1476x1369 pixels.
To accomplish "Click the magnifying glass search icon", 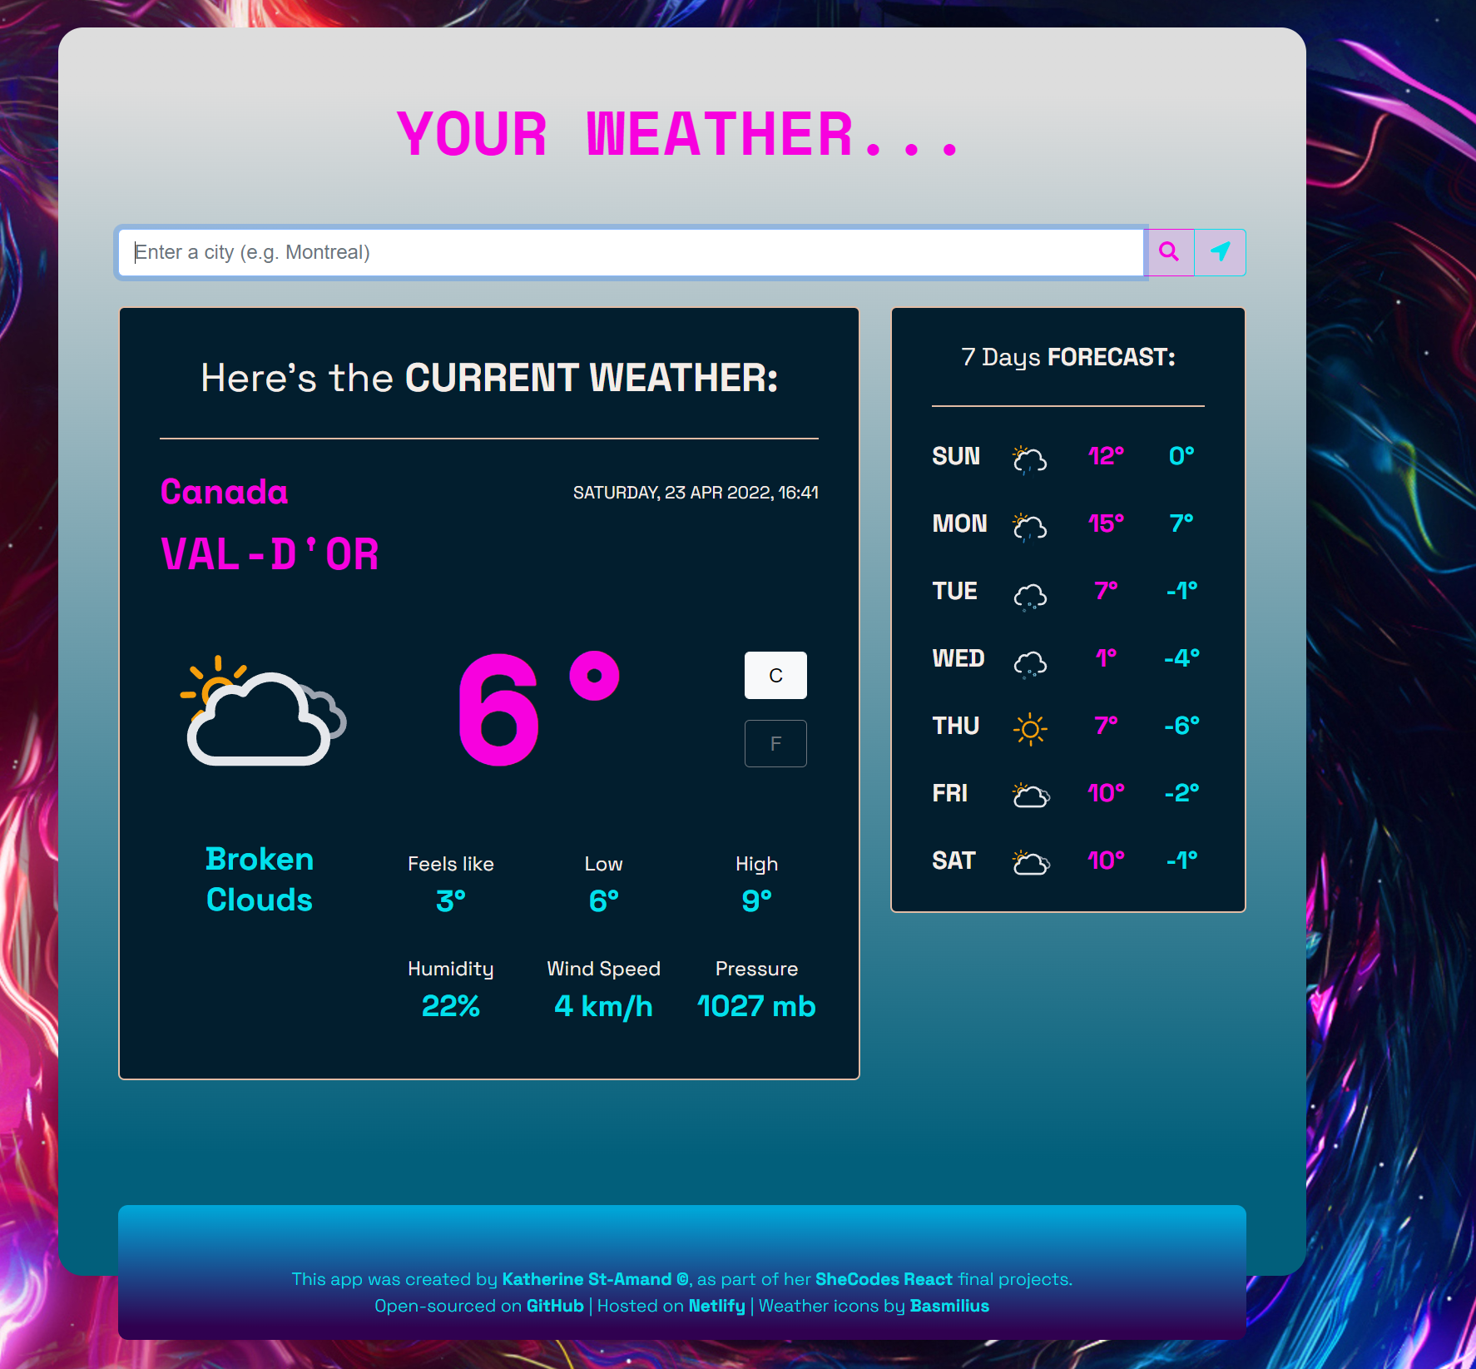I will coord(1169,252).
